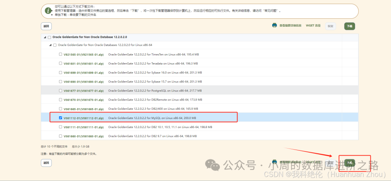Click the V861112-01(V861112-01.zip) MySQL link
391x181 pixels.
click(84, 118)
